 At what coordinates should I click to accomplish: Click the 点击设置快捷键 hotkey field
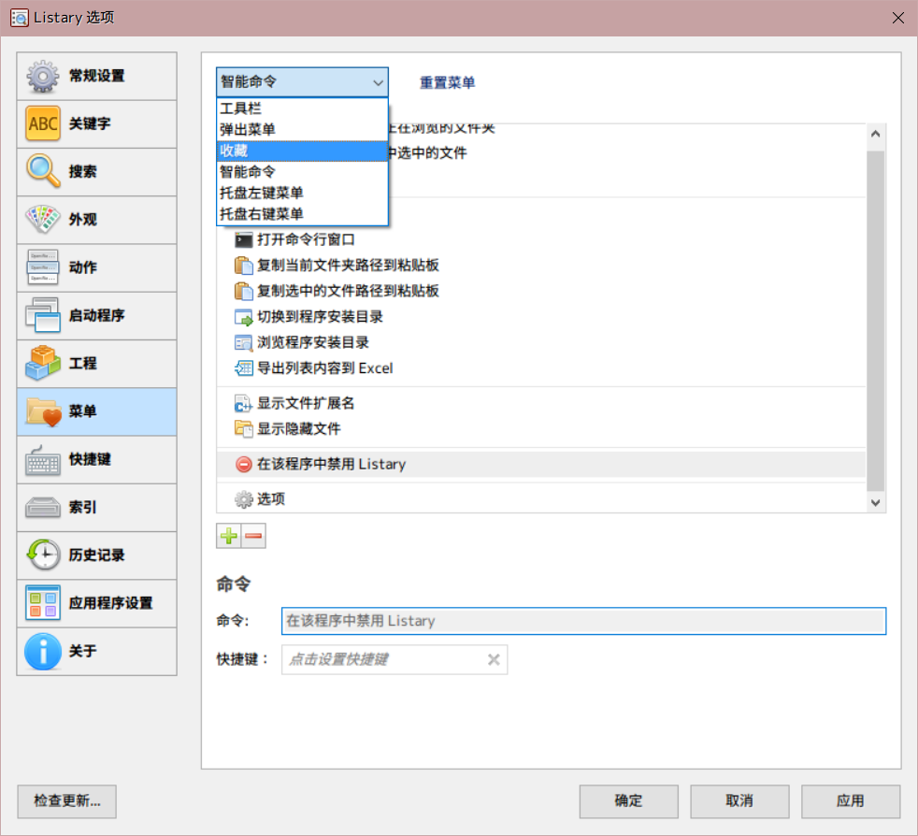394,660
